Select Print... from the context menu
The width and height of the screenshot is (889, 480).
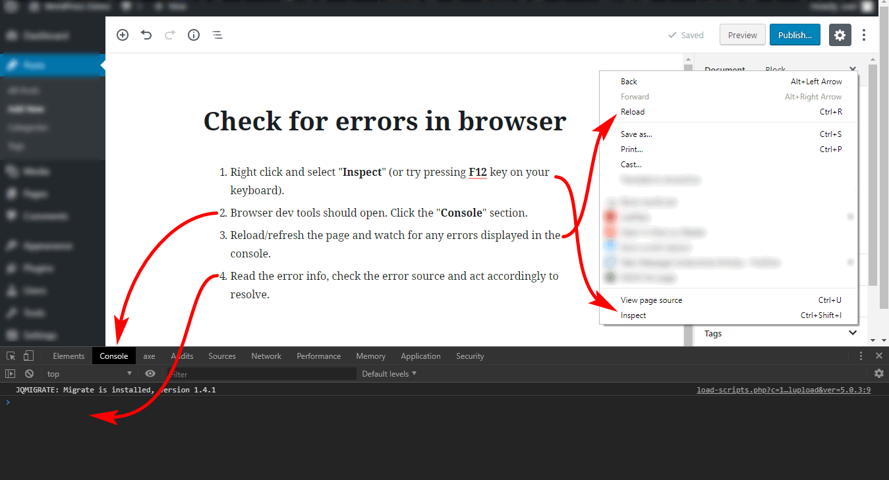[729, 149]
